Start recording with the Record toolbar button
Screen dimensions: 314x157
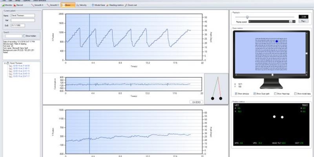point(18,5)
